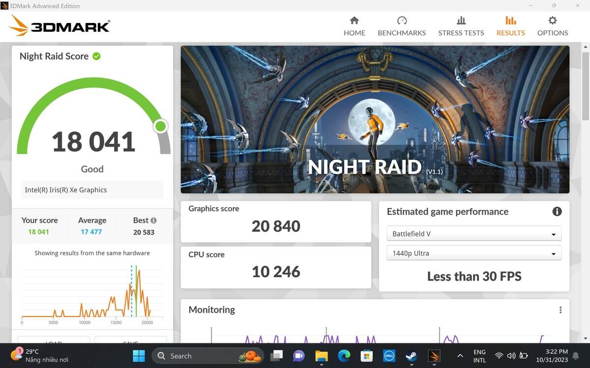Click the overall score 18 041
This screenshot has height=368, width=590.
pyautogui.click(x=93, y=142)
